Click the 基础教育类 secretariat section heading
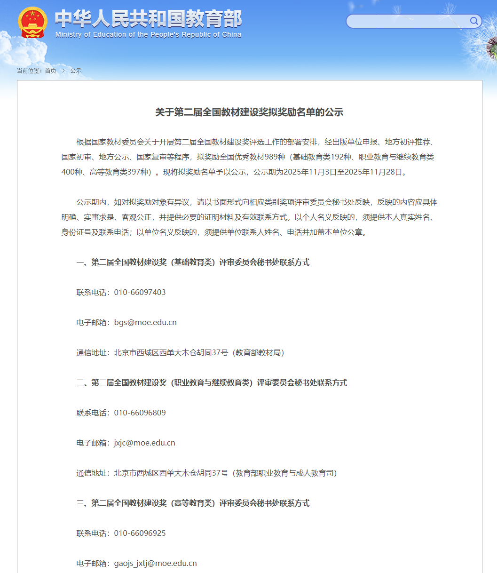 tap(193, 262)
